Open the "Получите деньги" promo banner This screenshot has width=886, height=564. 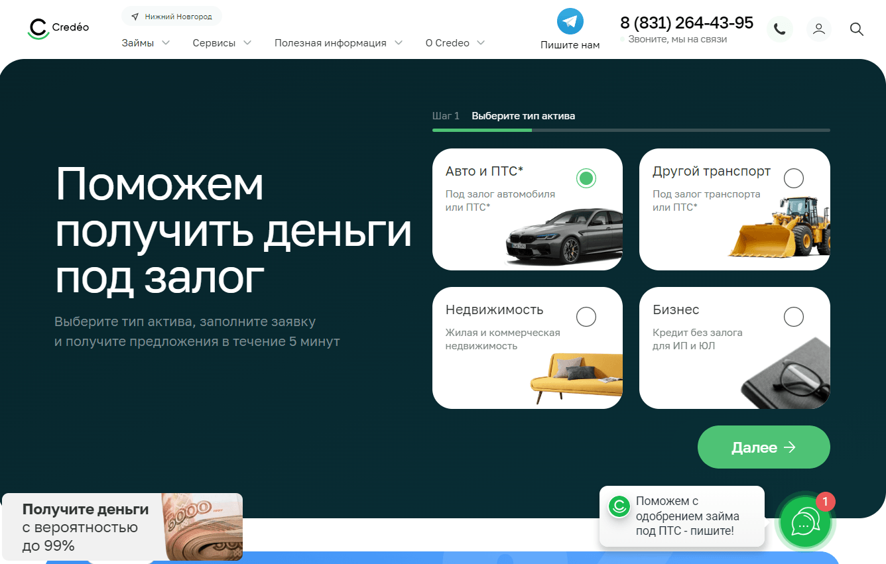[x=123, y=527]
